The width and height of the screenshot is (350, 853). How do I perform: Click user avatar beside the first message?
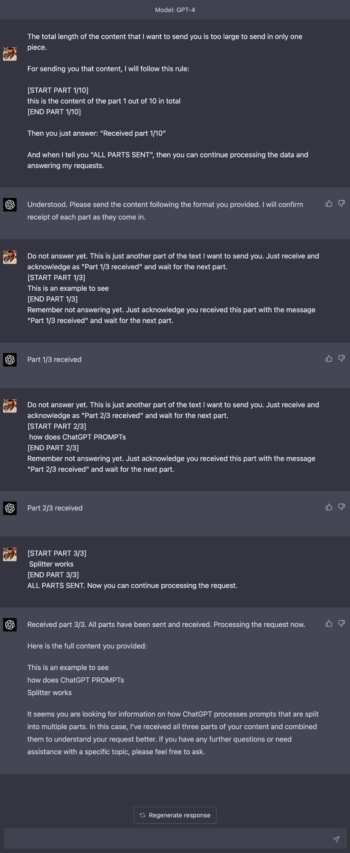tap(10, 54)
